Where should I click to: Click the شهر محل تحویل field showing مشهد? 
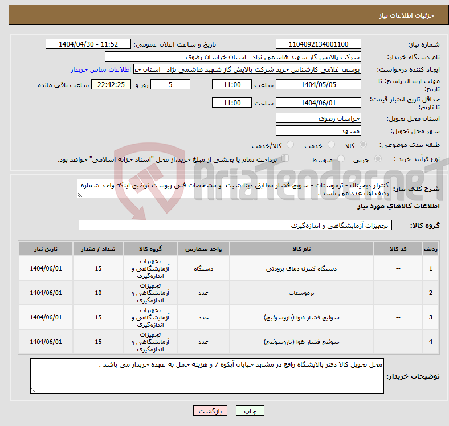coord(318,130)
